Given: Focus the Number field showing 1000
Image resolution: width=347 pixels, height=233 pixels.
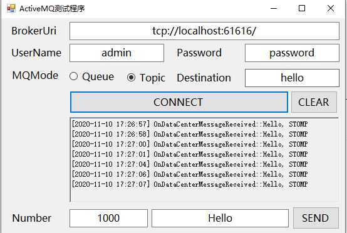Looking at the screenshot, I should 108,218.
